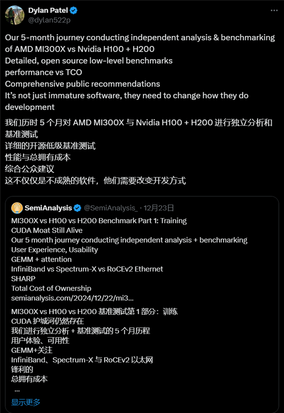Image resolution: width=284 pixels, height=413 pixels.
Task: Click the MI300X benchmark title in quoted tweet
Action: (x=98, y=220)
